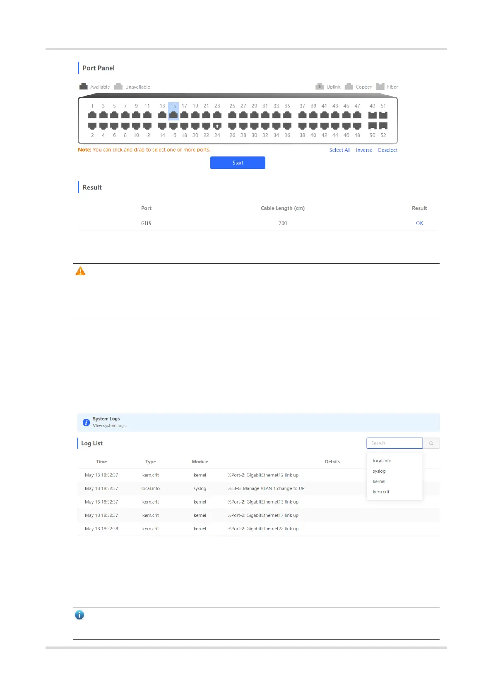The width and height of the screenshot is (493, 697).
Task: Click the May 18 18:52:38 timestamp
Action: pyautogui.click(x=101, y=529)
